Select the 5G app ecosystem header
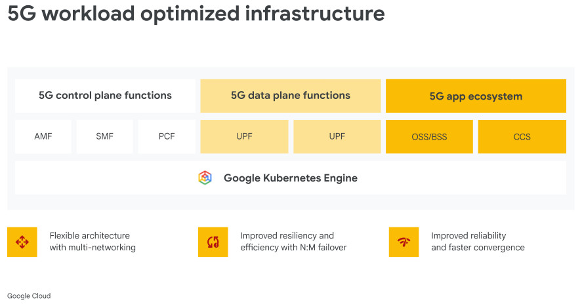Viewport: 582px width, 306px height. click(476, 96)
